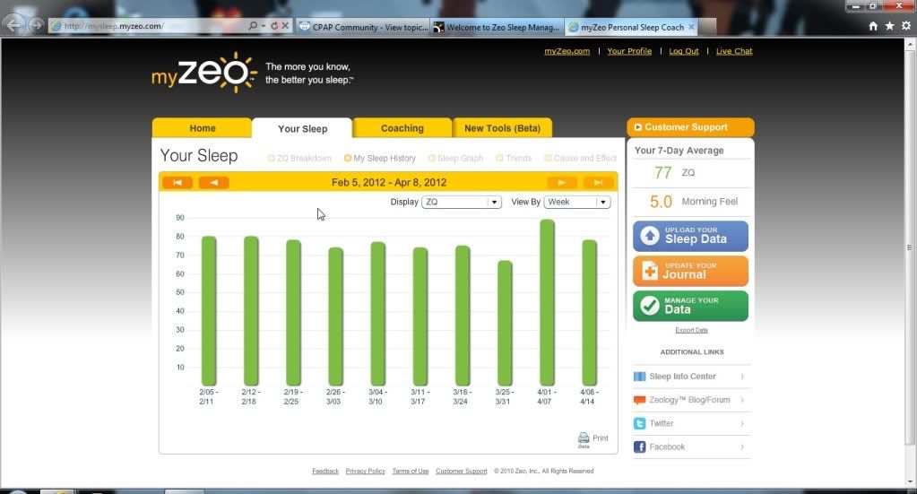Open the Facebook link
Viewport: 917px width, 494px height.
coord(667,446)
